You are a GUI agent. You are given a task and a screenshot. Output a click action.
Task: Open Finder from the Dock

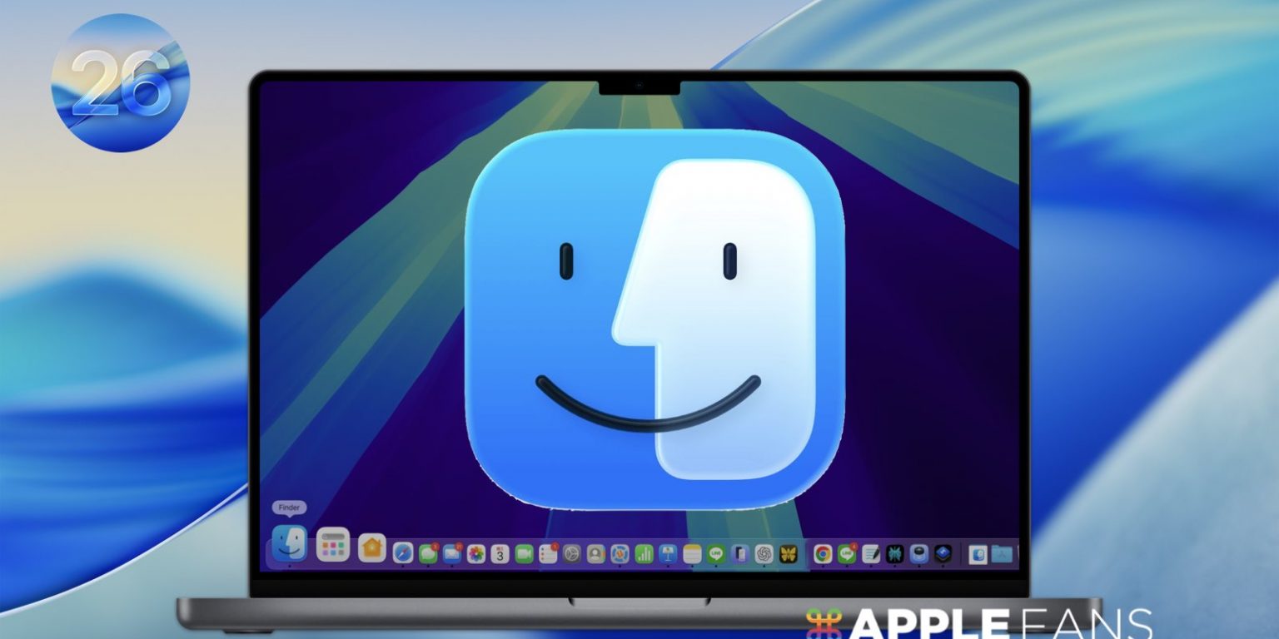click(x=290, y=544)
